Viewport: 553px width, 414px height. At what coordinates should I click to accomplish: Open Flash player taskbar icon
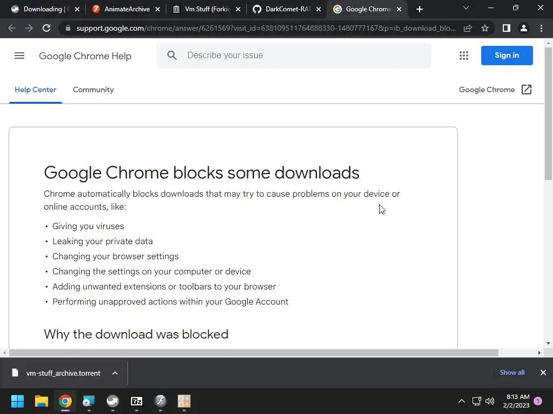tap(160, 401)
